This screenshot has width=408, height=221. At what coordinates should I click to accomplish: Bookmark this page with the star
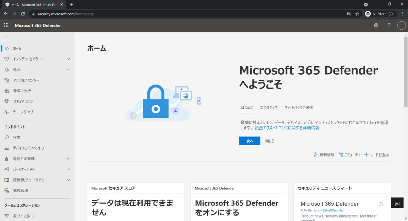point(357,14)
